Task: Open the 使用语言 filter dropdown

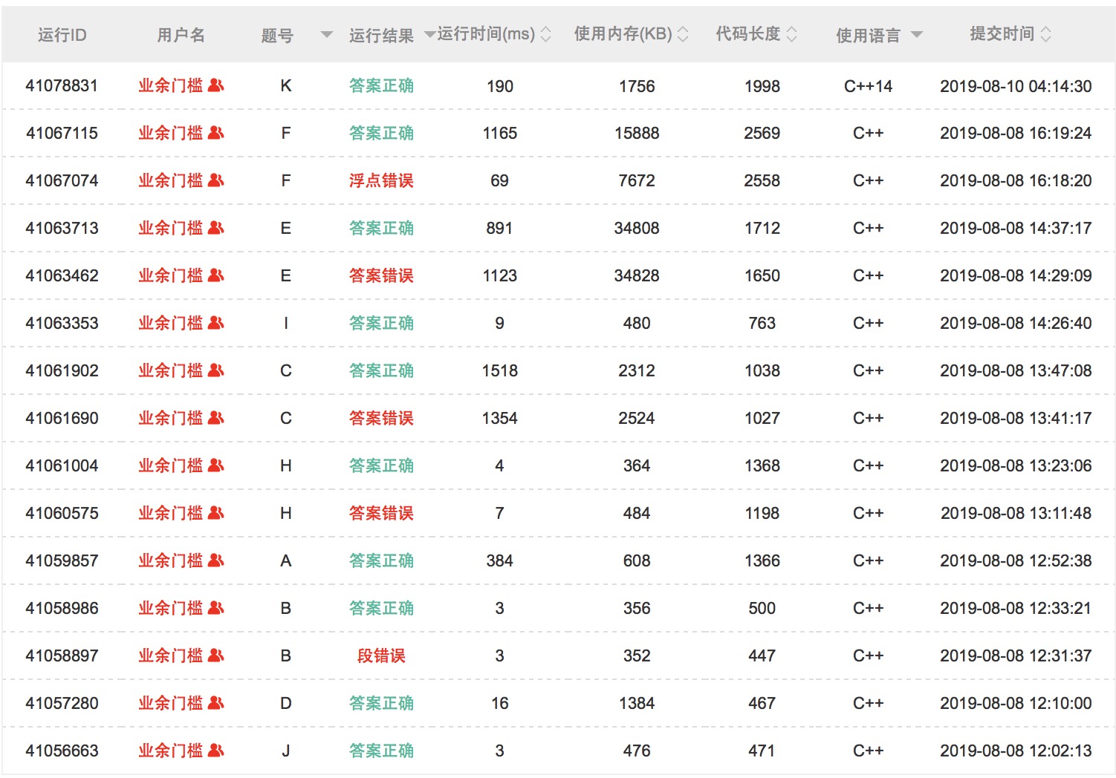Action: 916,34
